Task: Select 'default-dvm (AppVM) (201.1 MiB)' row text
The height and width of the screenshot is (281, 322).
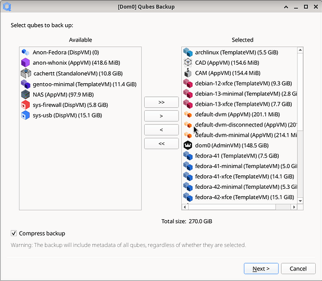Action: 238,115
